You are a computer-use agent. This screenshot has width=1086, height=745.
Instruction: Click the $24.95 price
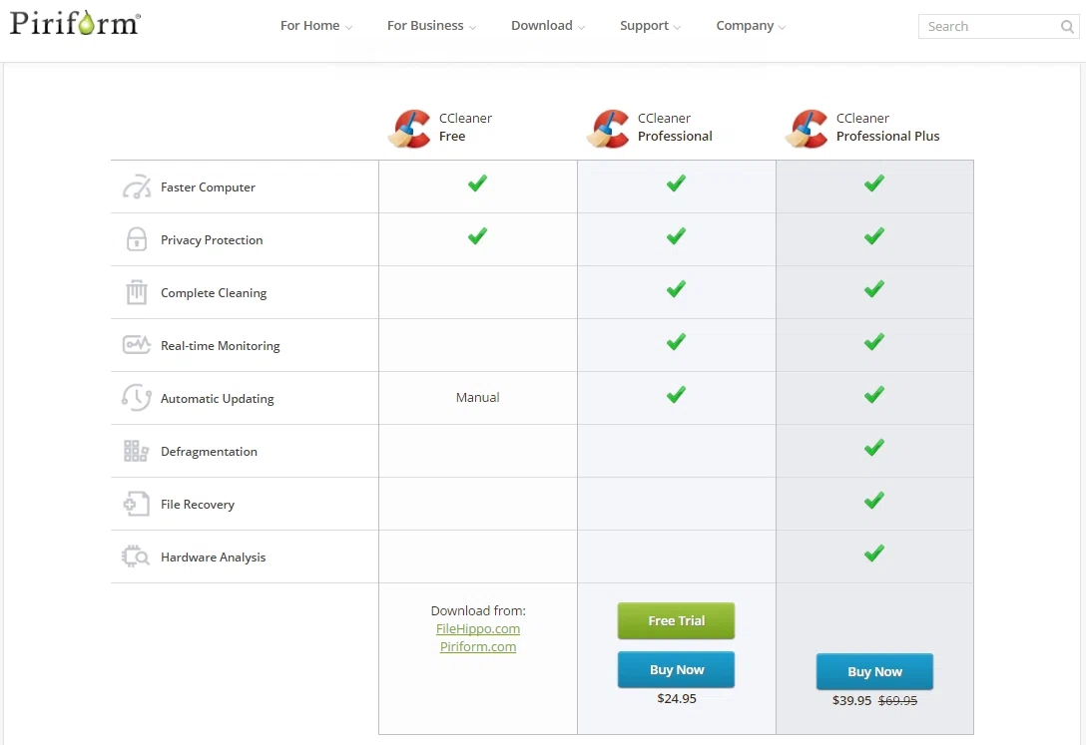click(x=677, y=699)
